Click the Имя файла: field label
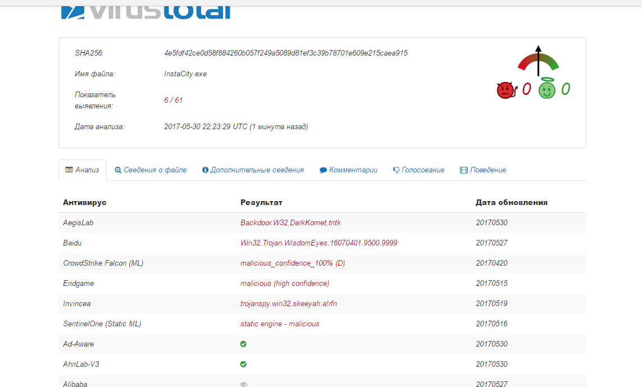 click(x=94, y=74)
